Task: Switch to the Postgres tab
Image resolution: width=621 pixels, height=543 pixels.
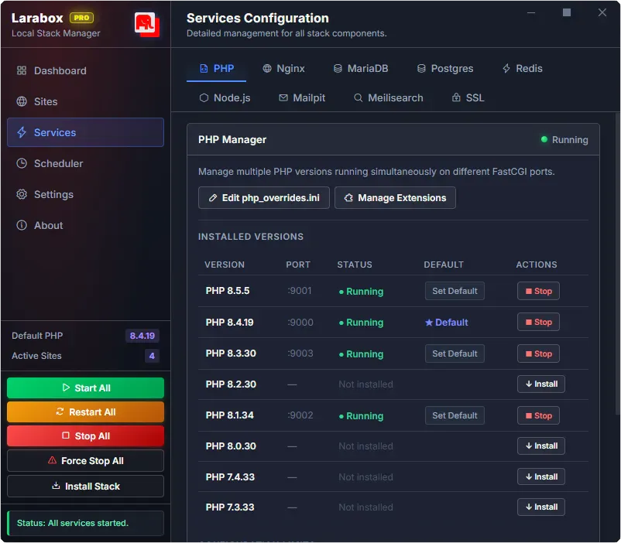Action: [x=444, y=69]
